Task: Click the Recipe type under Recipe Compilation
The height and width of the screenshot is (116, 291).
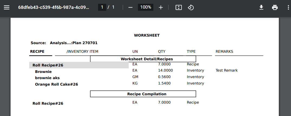Action: pyautogui.click(x=193, y=102)
